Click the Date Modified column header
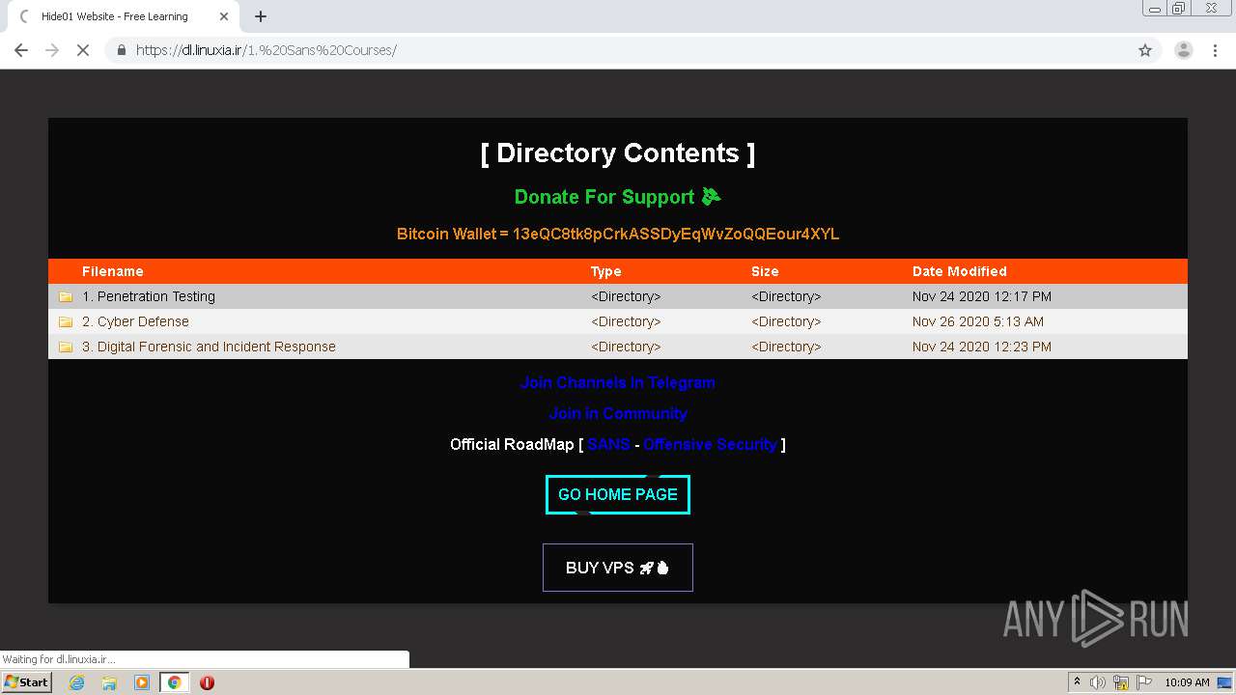 point(960,271)
